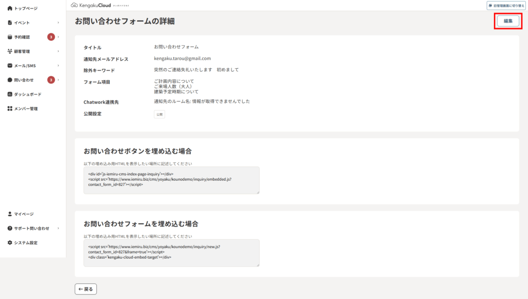Click the 編集 button
Viewport: 528px width, 299px height.
(508, 21)
